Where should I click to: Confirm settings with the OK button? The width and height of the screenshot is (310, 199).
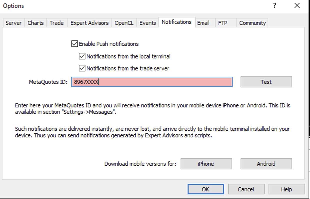coord(206,189)
